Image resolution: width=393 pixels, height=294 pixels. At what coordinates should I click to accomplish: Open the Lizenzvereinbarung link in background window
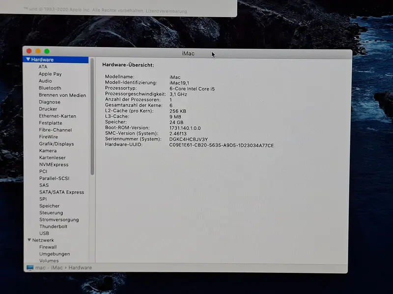coord(166,11)
